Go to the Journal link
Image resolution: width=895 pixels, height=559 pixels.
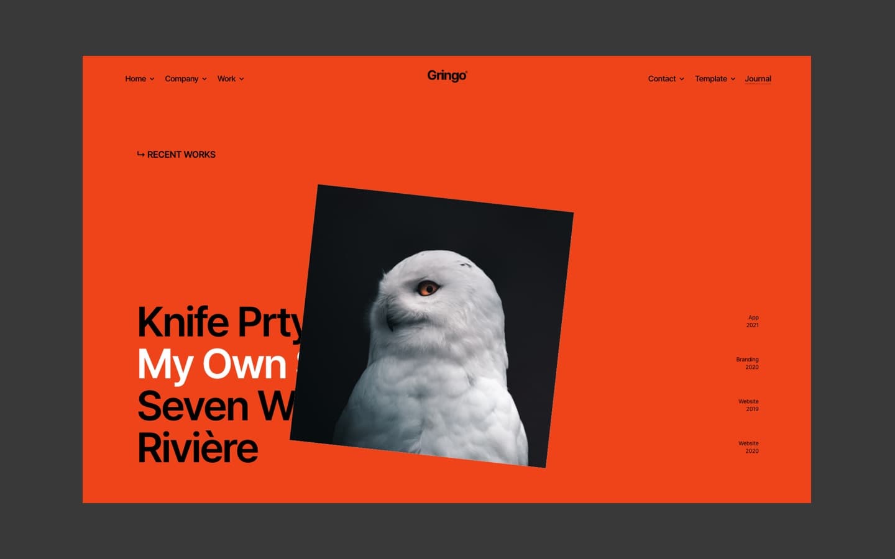[x=758, y=79]
